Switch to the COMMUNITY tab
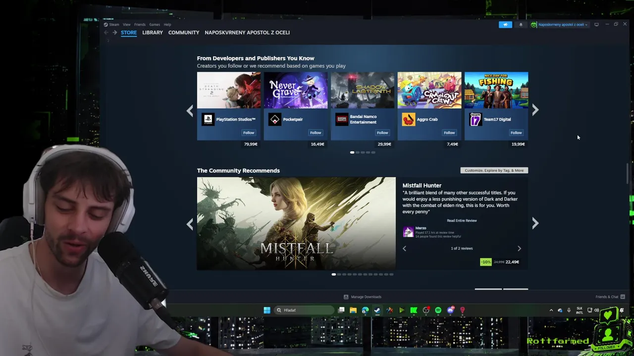 pos(184,33)
